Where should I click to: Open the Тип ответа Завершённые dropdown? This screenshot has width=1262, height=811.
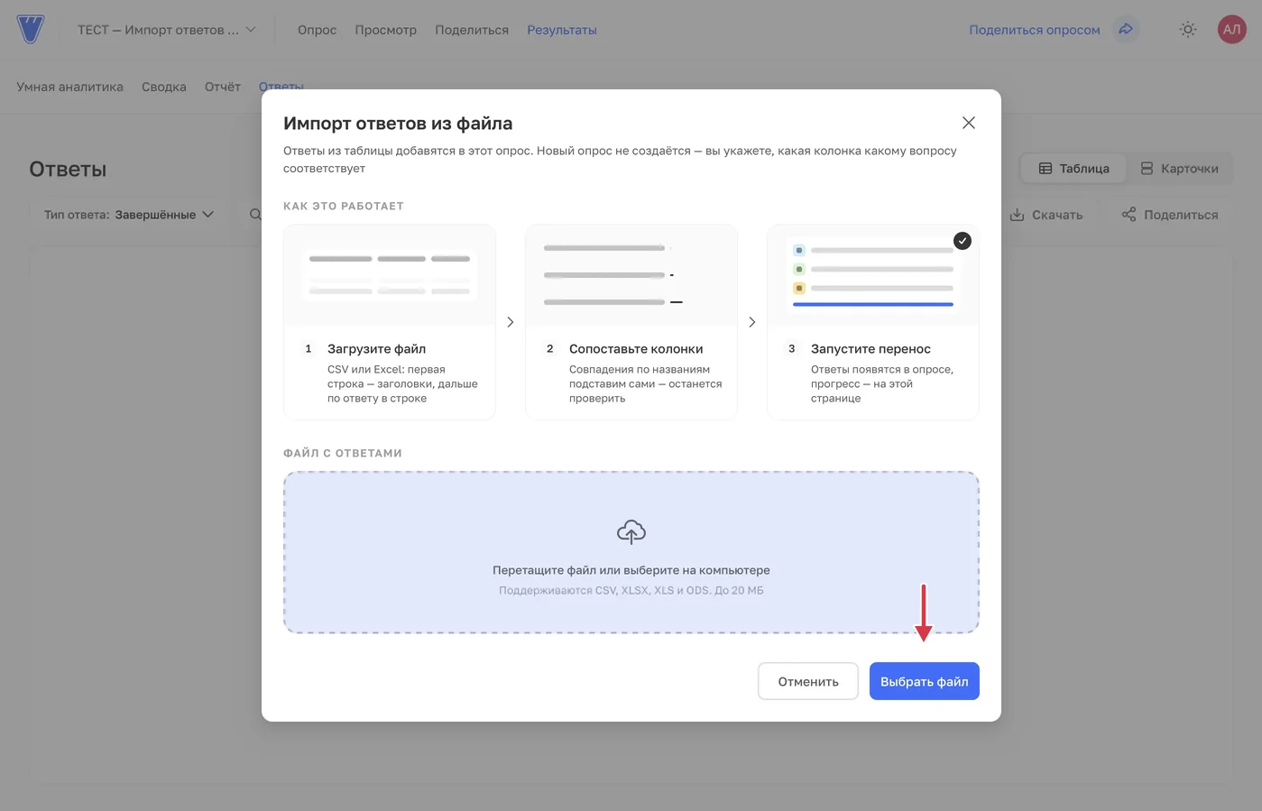[x=129, y=215]
